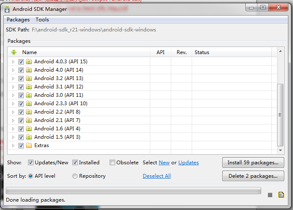Open the Packages menu
The height and width of the screenshot is (210, 293).
click(18, 20)
